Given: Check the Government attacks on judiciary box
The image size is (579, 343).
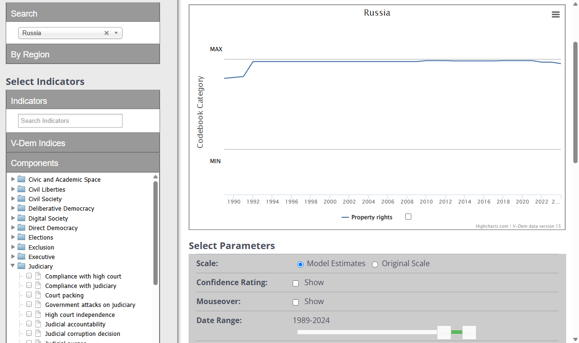Looking at the screenshot, I should tap(29, 304).
